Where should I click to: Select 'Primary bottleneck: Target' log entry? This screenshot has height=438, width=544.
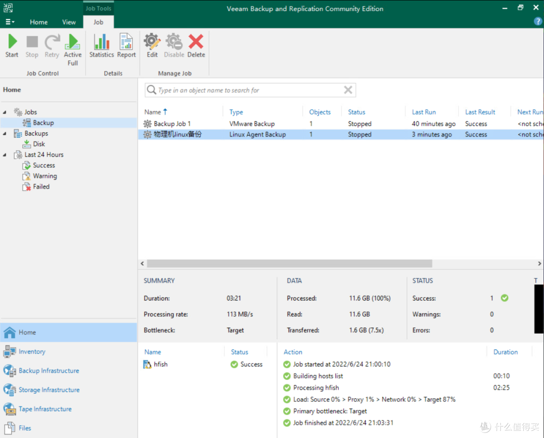pos(330,411)
